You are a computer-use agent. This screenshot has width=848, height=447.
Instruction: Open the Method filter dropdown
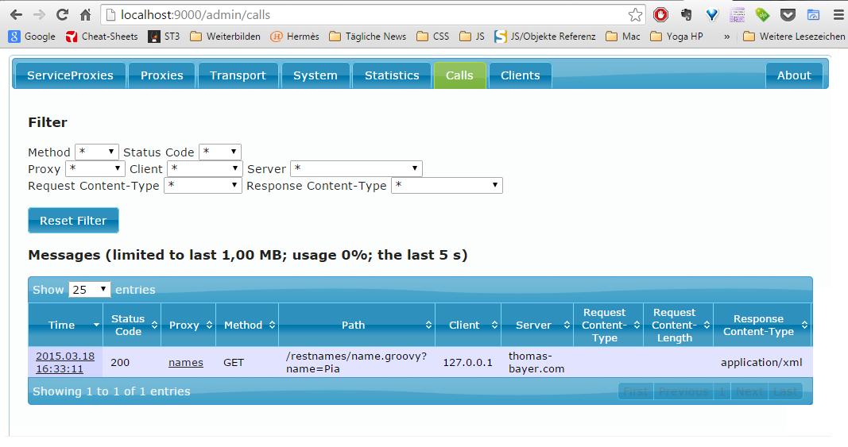[96, 152]
